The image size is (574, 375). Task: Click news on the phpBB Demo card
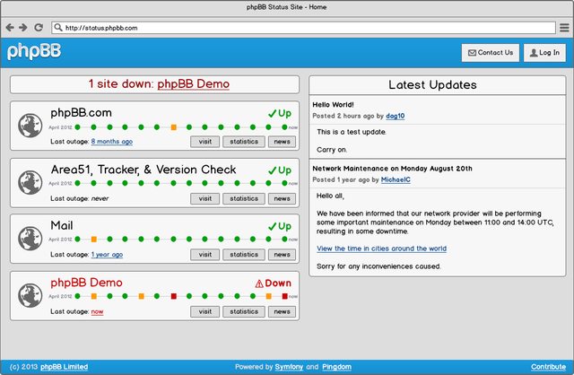click(282, 311)
